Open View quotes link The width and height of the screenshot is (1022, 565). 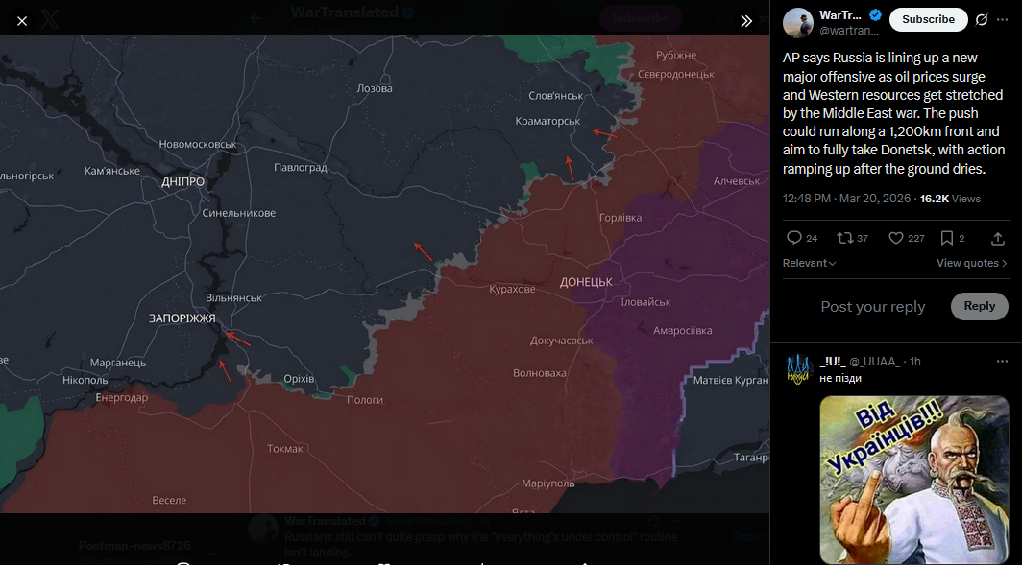coord(972,263)
